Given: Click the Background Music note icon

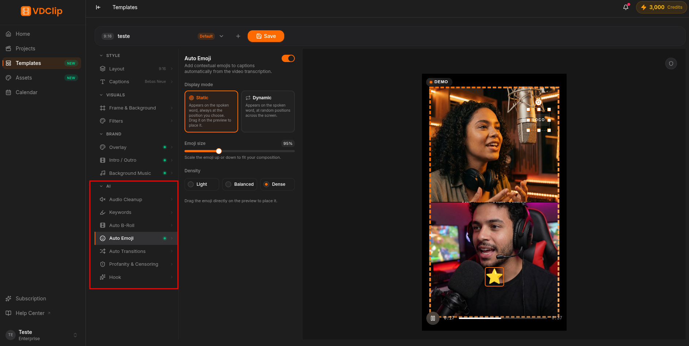Looking at the screenshot, I should [103, 173].
